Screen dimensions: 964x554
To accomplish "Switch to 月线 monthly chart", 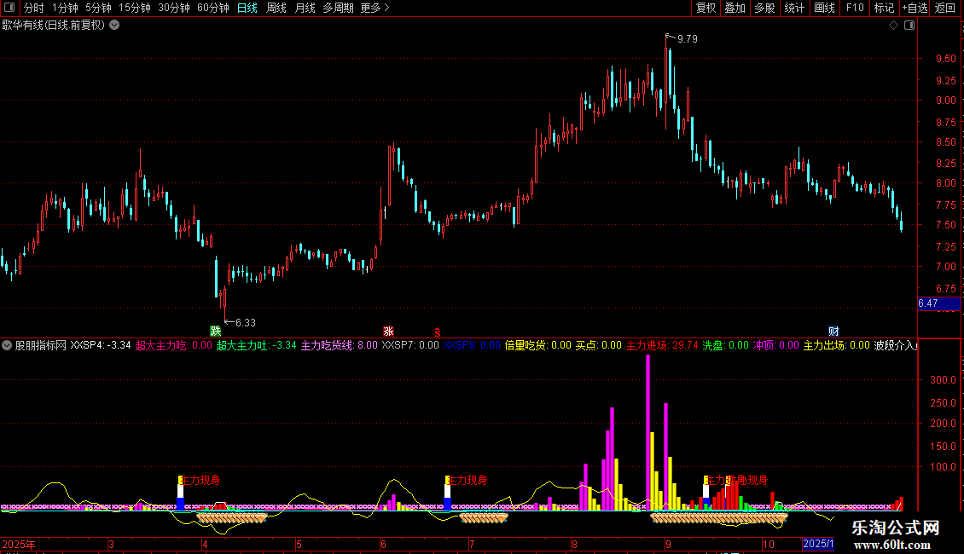I will tap(305, 8).
